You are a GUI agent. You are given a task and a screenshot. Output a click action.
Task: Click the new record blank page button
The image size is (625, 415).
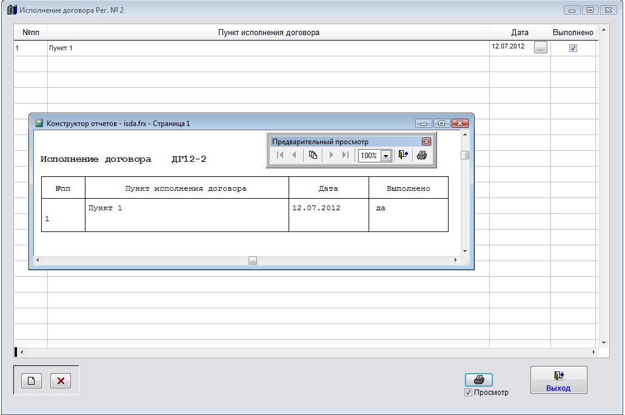(x=31, y=380)
